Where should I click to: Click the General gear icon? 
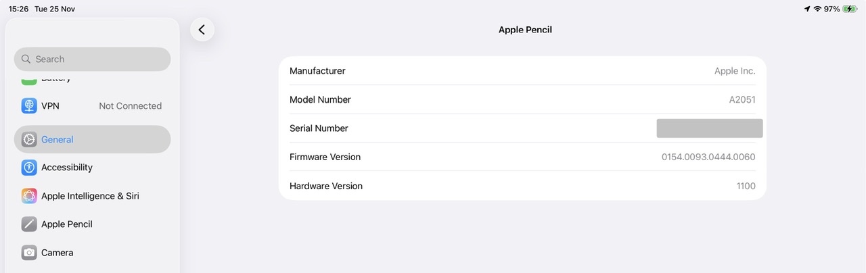point(29,140)
